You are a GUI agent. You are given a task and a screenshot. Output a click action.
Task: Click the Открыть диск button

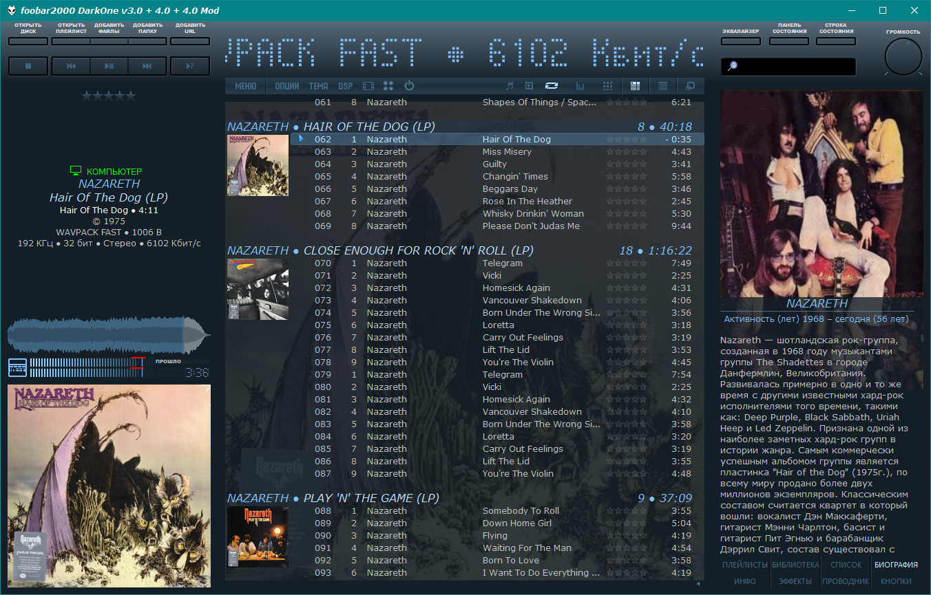[x=28, y=41]
